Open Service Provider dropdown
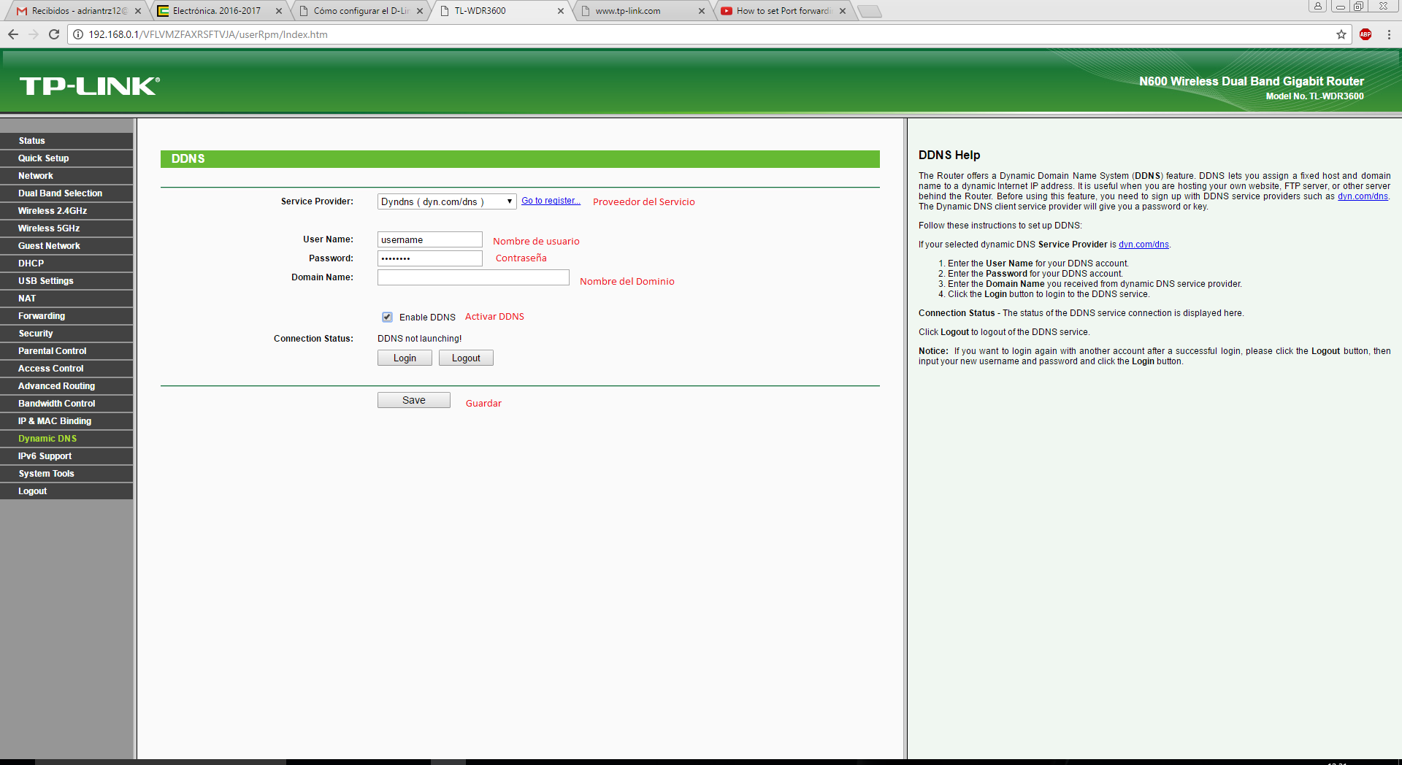Screen dimensions: 1402x765 click(x=447, y=201)
